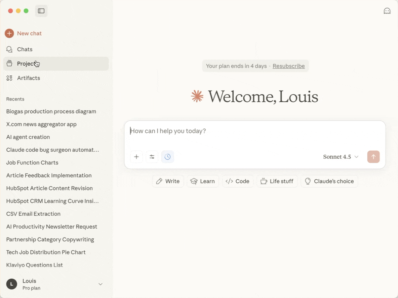The height and width of the screenshot is (298, 398).
Task: Open 'Job Function Charts' chat
Action: click(32, 163)
